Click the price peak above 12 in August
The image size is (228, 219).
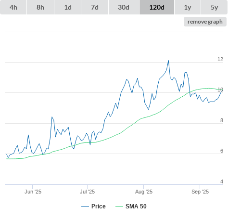click(168, 61)
